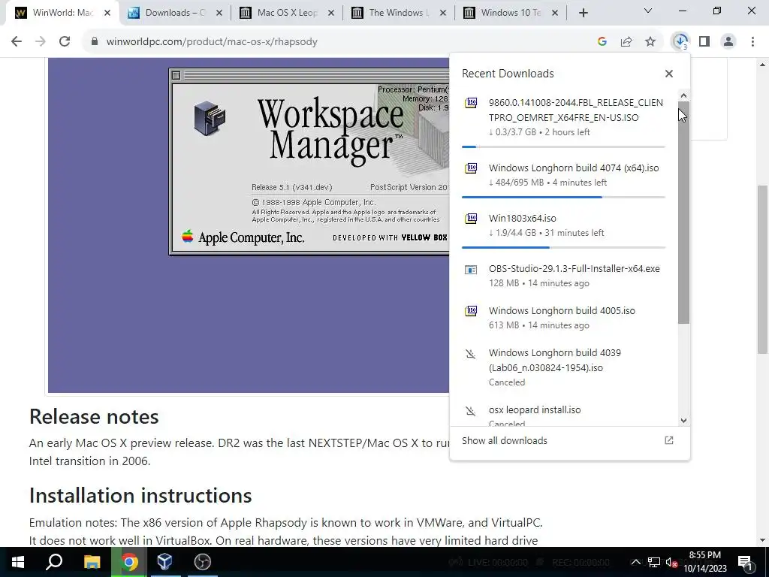Click ISO icon of Win1803x64.iso
The height and width of the screenshot is (577, 769).
point(471,219)
